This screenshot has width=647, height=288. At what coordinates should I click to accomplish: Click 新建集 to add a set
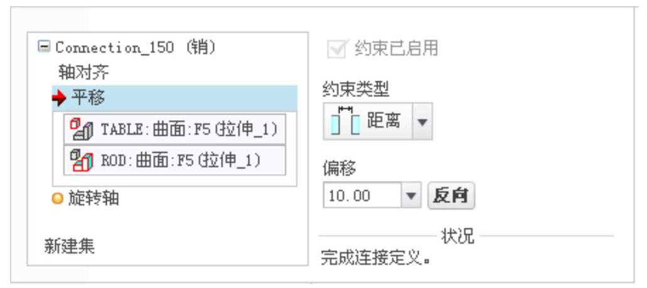point(69,247)
